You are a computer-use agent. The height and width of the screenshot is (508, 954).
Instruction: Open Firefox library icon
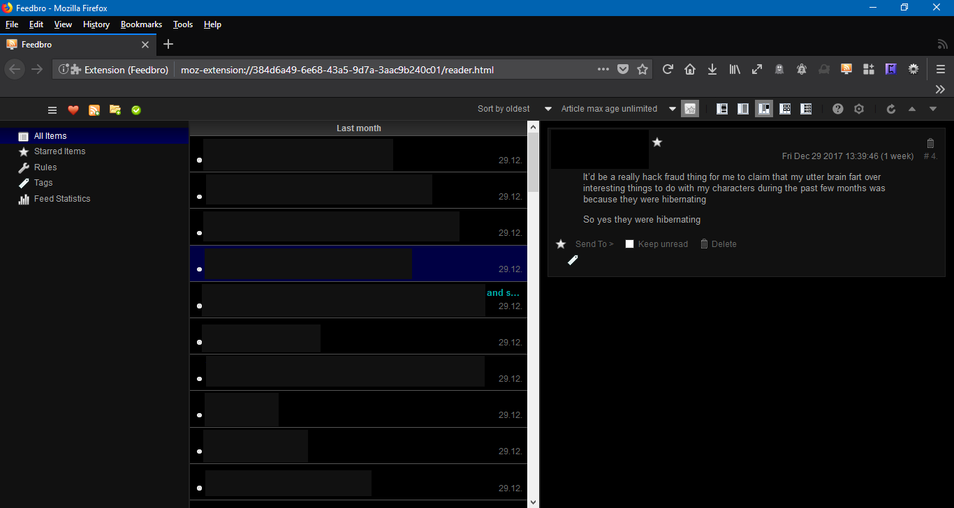click(x=735, y=70)
